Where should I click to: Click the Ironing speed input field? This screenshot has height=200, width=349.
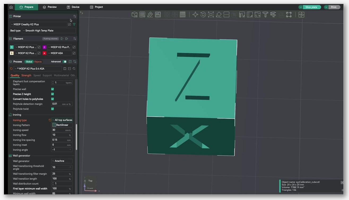tap(62, 130)
